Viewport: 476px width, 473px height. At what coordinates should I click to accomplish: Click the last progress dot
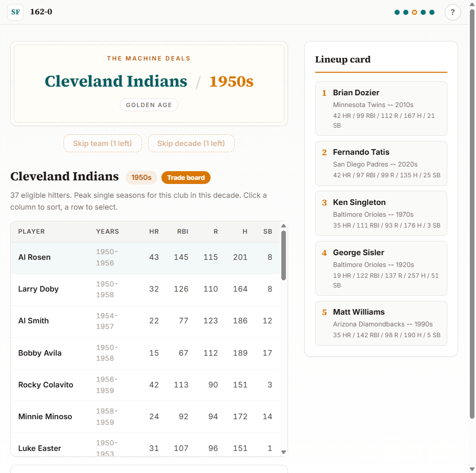pos(432,12)
